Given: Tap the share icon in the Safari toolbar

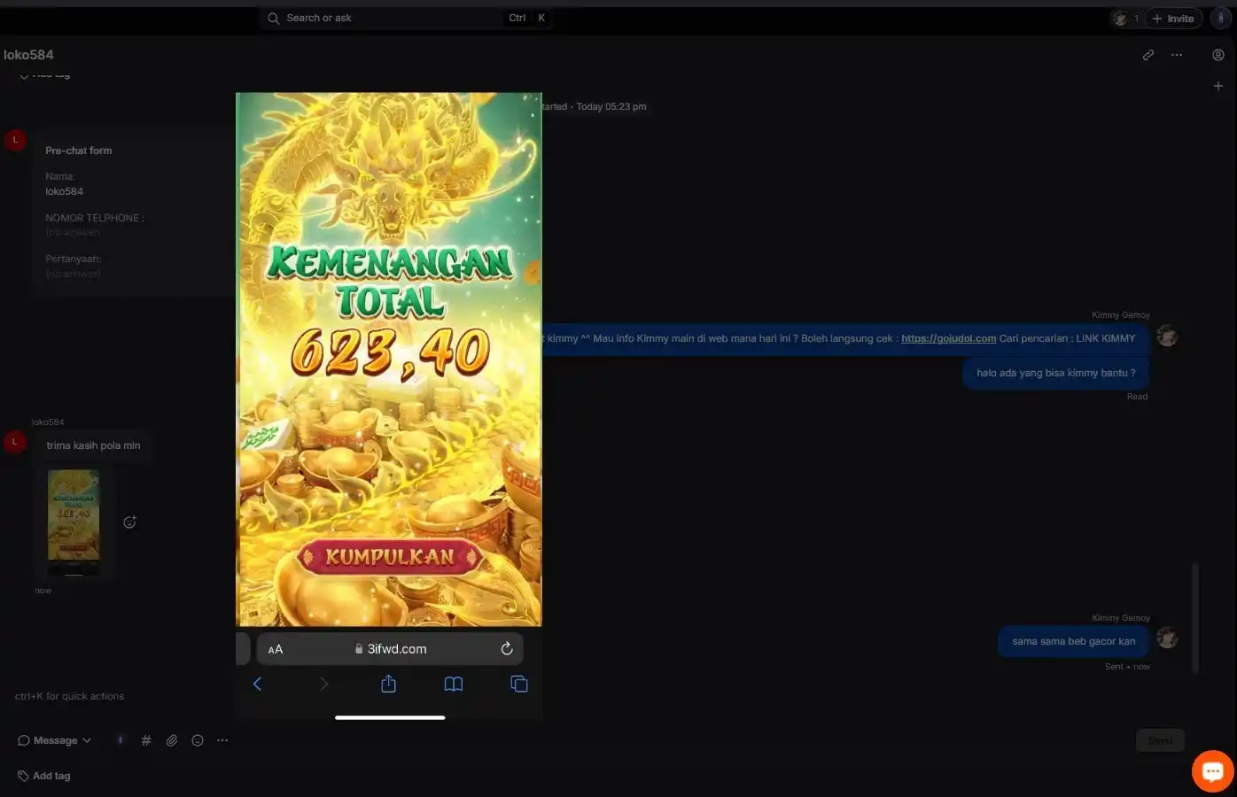Looking at the screenshot, I should click(388, 683).
